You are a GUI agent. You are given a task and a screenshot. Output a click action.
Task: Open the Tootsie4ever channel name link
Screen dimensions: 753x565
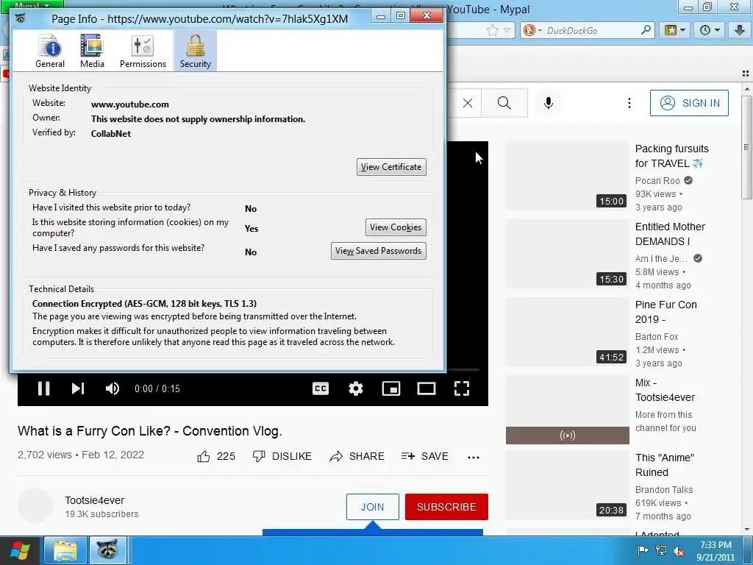click(95, 500)
